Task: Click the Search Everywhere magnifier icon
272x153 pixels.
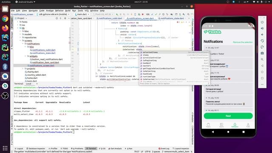Action: (x=188, y=14)
